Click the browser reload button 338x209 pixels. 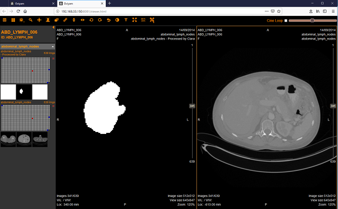[18, 11]
